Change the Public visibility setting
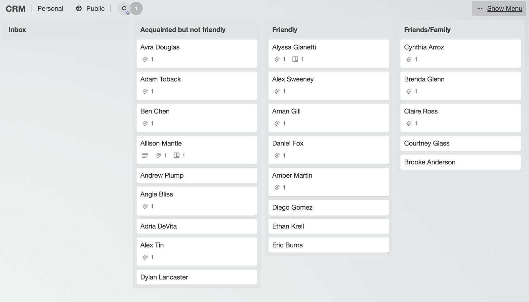 click(x=90, y=9)
